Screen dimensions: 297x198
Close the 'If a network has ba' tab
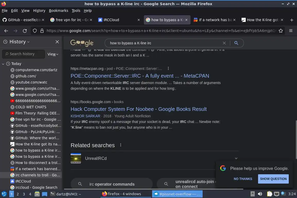[234, 20]
